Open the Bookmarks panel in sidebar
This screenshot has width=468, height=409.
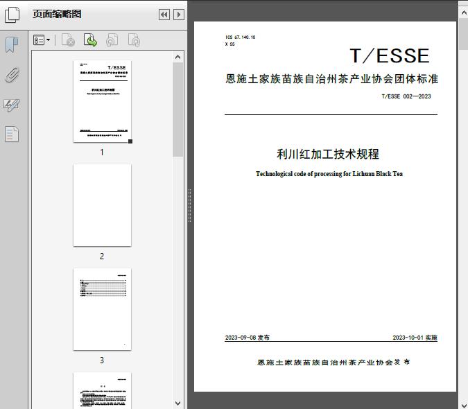coord(12,45)
